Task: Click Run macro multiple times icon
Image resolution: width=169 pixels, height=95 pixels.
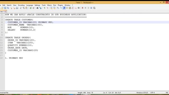Action: coord(91,8)
